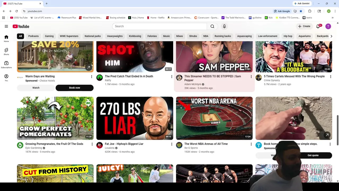Open options for Fat Joe video

(172, 144)
